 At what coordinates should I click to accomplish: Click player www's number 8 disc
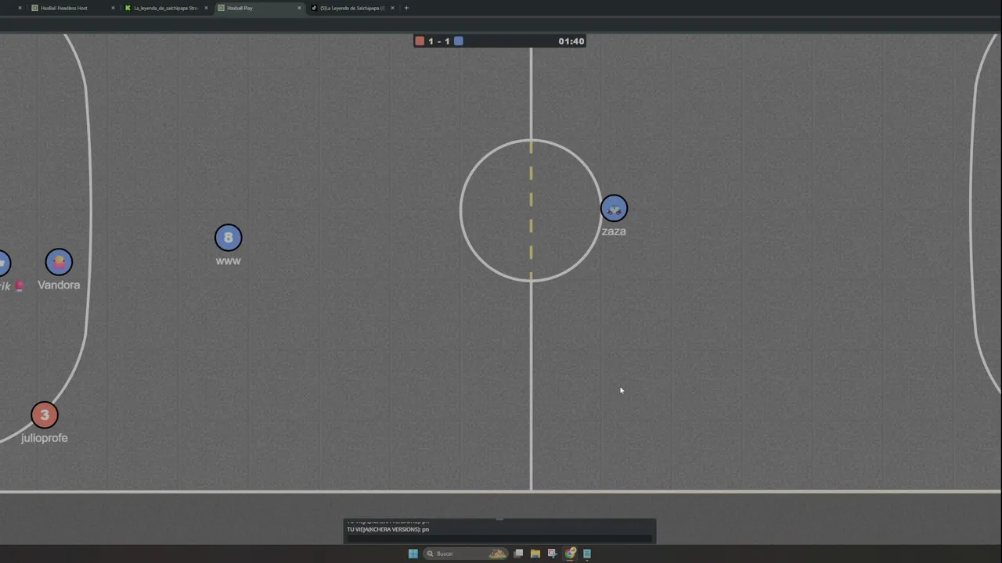(x=228, y=238)
